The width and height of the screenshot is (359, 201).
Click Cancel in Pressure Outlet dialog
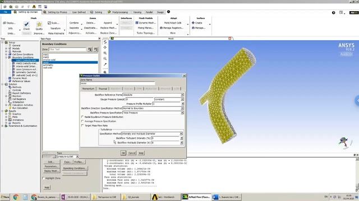(x=132, y=153)
